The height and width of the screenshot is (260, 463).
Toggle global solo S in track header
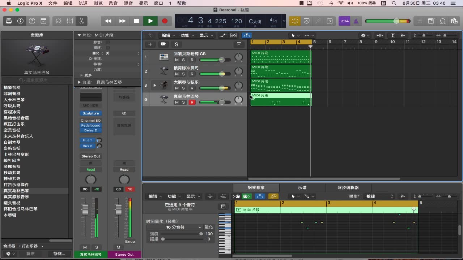pos(177,44)
